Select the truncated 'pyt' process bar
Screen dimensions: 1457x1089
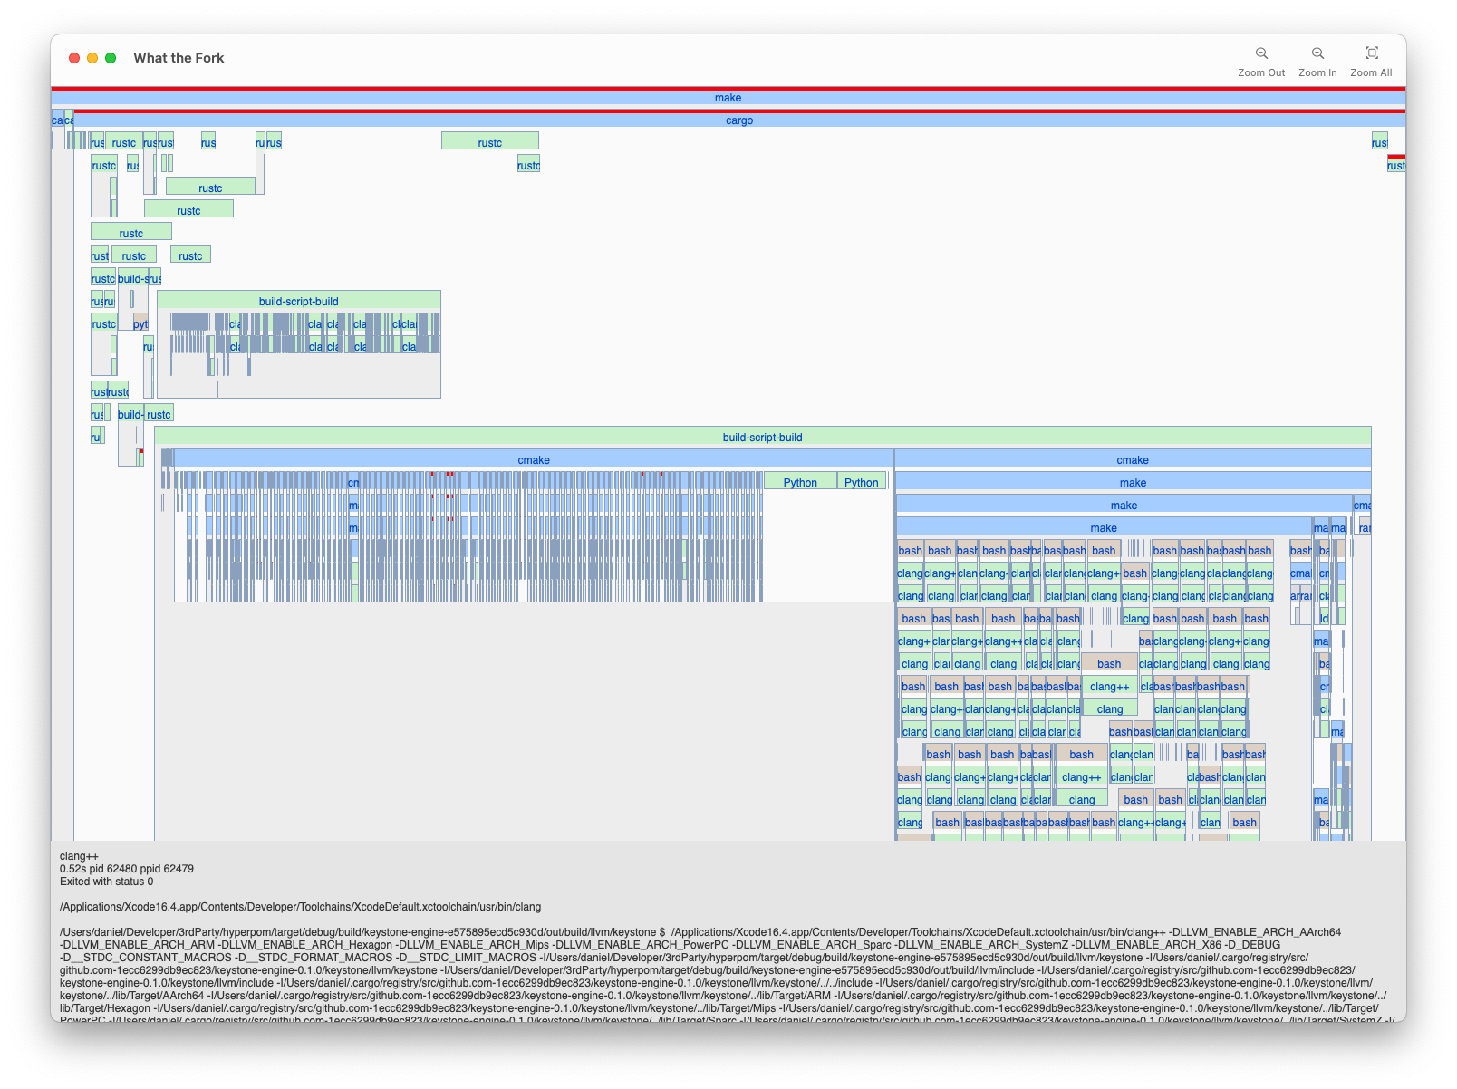pos(140,323)
